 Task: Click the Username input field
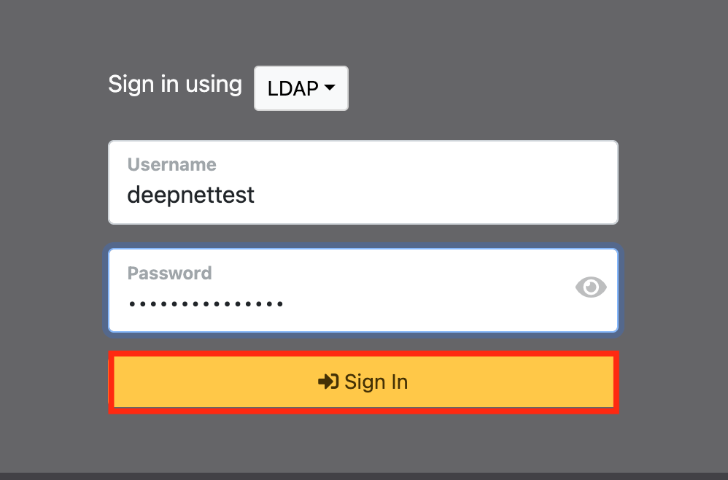(x=363, y=182)
